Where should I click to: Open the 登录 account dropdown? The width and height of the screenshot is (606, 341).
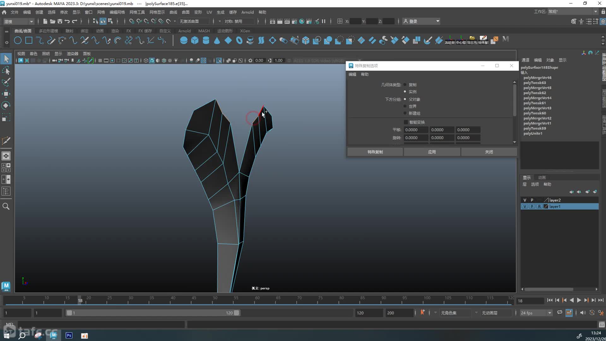pos(421,21)
